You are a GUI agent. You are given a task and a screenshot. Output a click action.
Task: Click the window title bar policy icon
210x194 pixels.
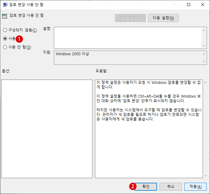(5, 5)
